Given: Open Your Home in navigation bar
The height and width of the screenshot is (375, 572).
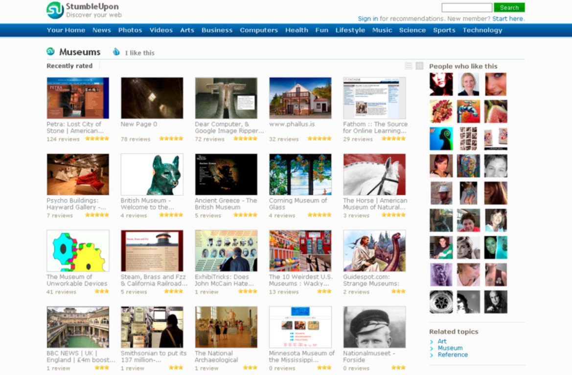Looking at the screenshot, I should (x=66, y=30).
